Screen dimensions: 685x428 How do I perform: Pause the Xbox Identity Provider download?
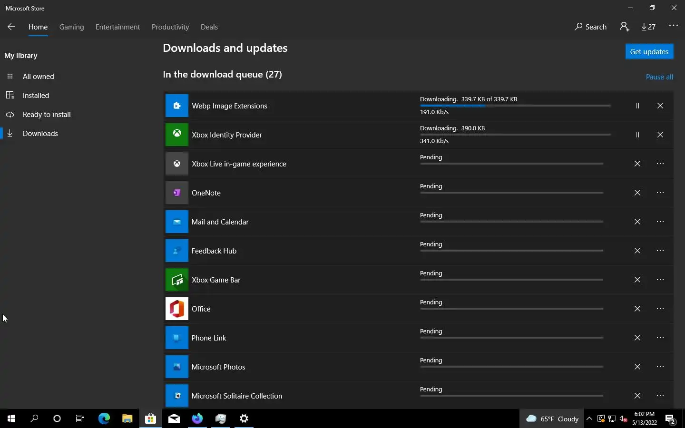pyautogui.click(x=637, y=135)
